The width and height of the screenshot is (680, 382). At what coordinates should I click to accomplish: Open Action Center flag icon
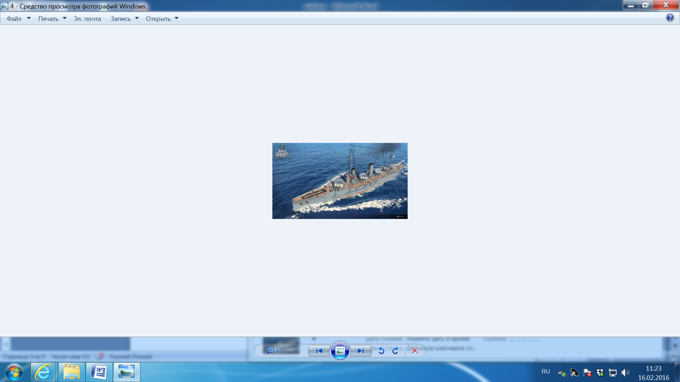587,373
